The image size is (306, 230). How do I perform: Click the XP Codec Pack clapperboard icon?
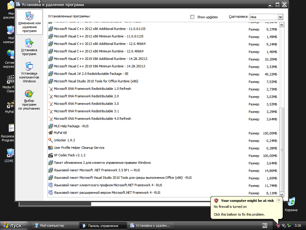click(51, 155)
